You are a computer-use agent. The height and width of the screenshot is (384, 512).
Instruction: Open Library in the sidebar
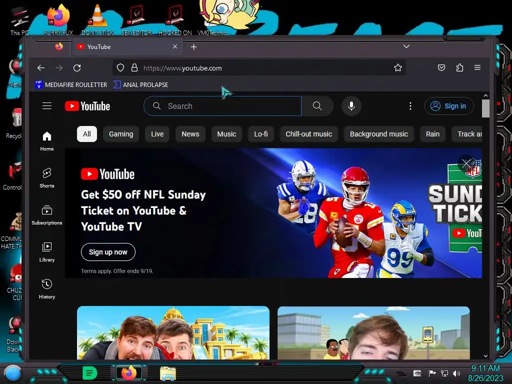coord(47,252)
